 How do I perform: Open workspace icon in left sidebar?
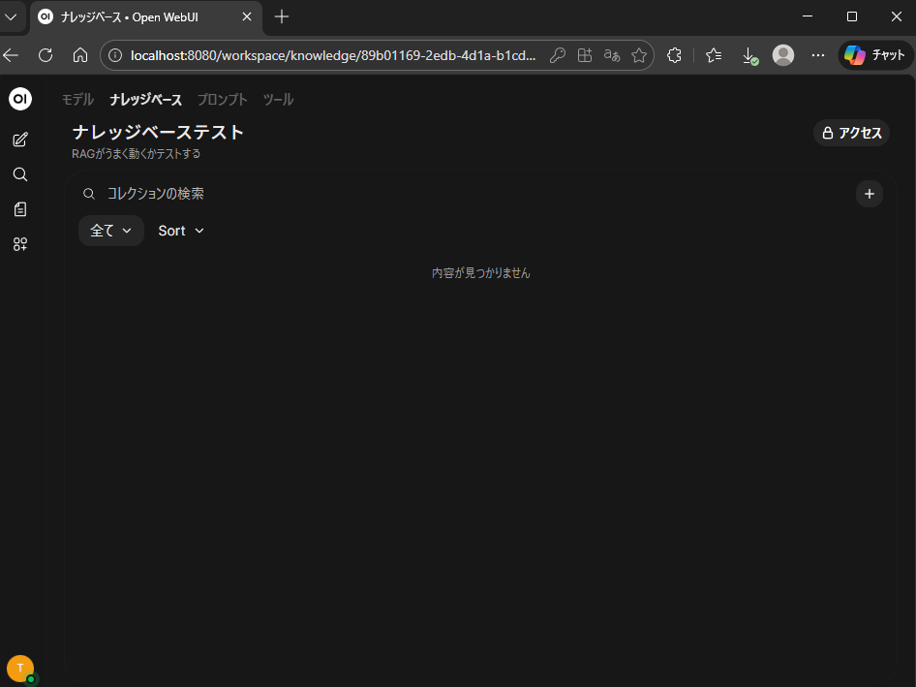click(20, 244)
